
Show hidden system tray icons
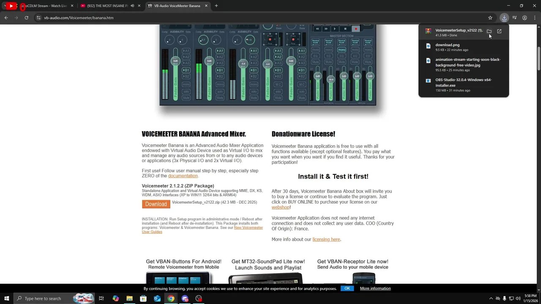coord(491,299)
